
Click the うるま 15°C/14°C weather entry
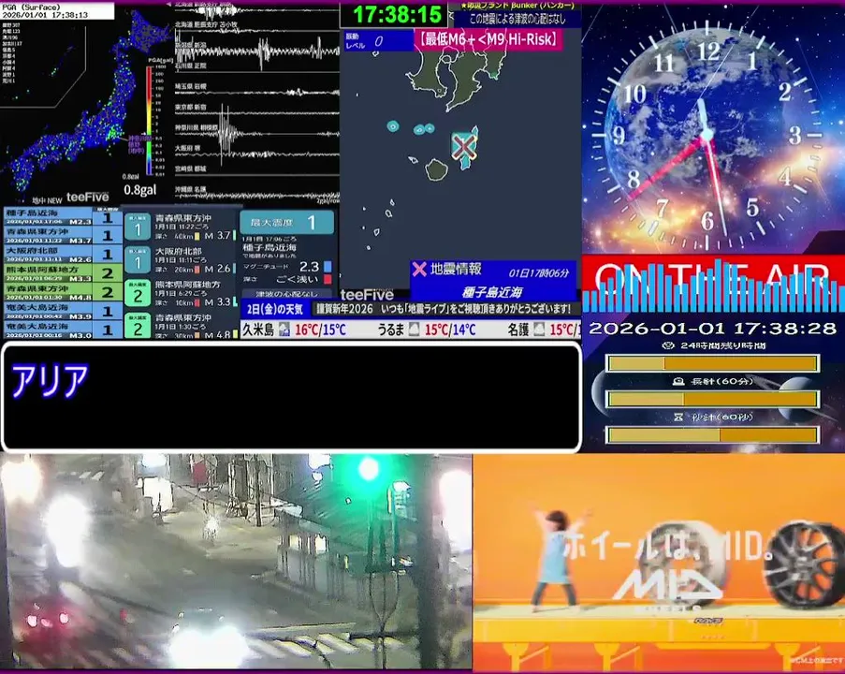tap(426, 330)
